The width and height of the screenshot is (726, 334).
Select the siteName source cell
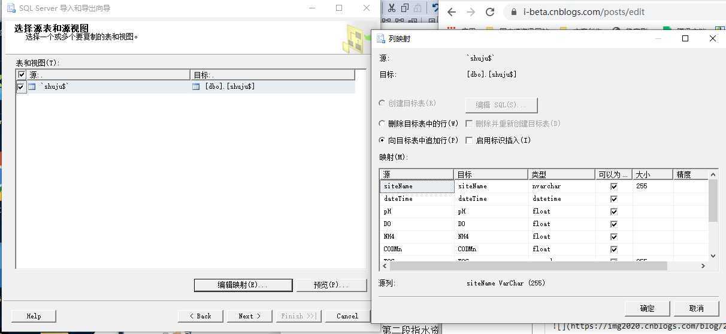pyautogui.click(x=417, y=186)
